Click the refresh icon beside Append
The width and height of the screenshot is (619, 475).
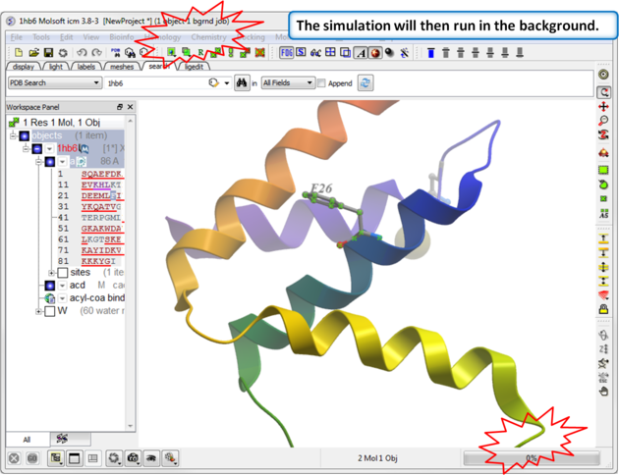tap(366, 83)
